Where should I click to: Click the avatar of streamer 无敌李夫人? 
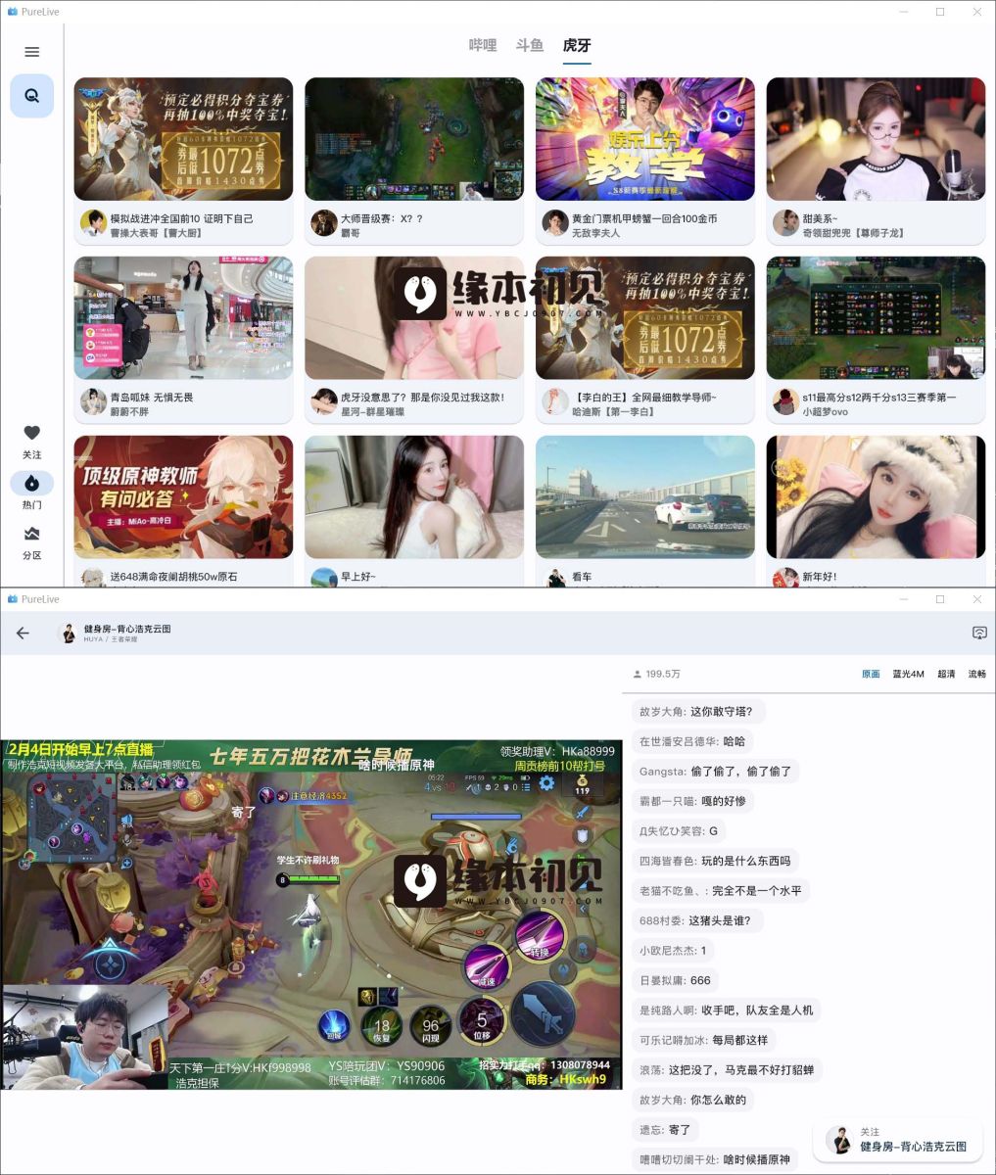coord(555,223)
